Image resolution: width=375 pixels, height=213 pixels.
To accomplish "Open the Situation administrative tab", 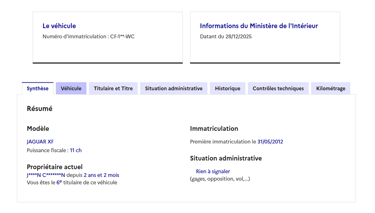I will (x=174, y=88).
